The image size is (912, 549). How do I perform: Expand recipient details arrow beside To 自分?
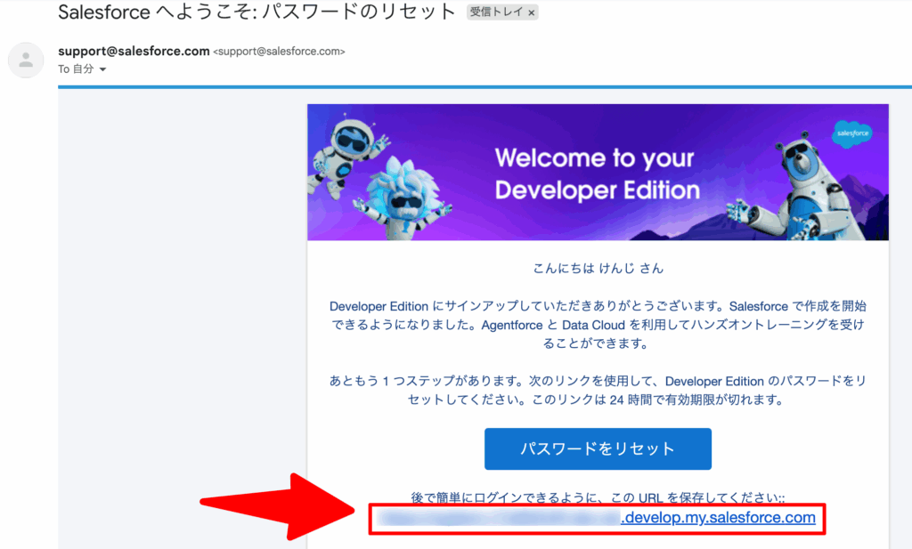click(x=102, y=69)
